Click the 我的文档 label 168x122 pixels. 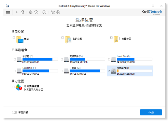(x=77, y=39)
